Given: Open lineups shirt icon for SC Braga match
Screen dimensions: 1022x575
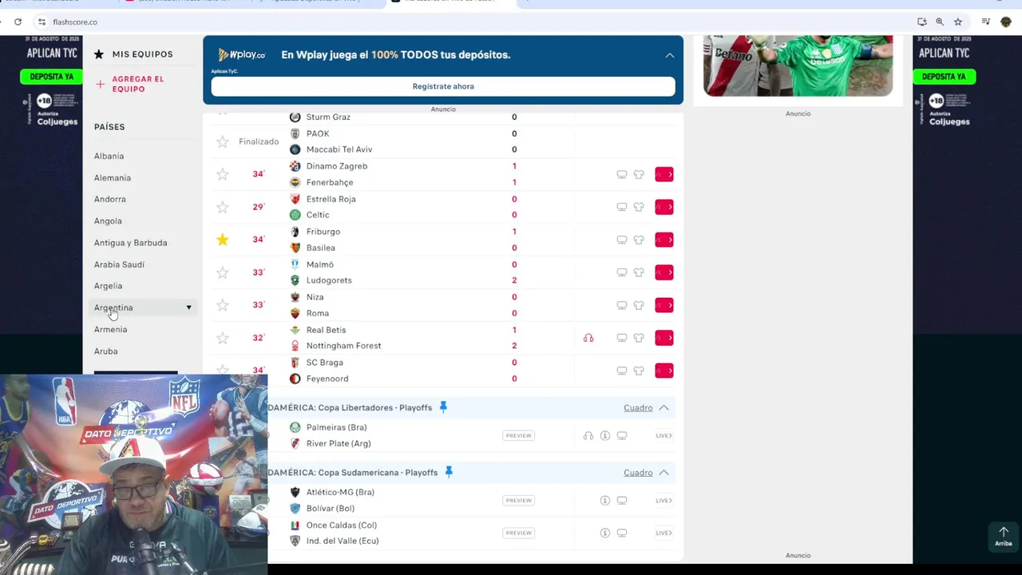Looking at the screenshot, I should tap(639, 371).
